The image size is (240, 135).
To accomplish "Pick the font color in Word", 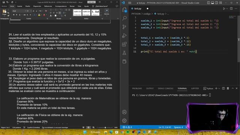I will tap(44, 15).
